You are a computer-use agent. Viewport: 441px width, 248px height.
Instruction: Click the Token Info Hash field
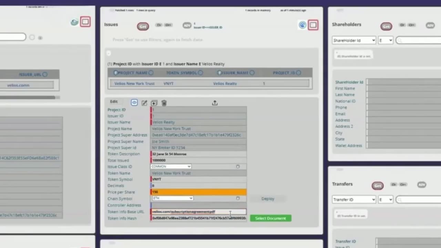(198, 218)
